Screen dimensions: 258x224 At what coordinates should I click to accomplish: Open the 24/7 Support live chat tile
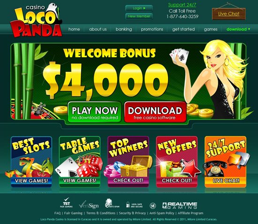pyautogui.click(x=226, y=162)
